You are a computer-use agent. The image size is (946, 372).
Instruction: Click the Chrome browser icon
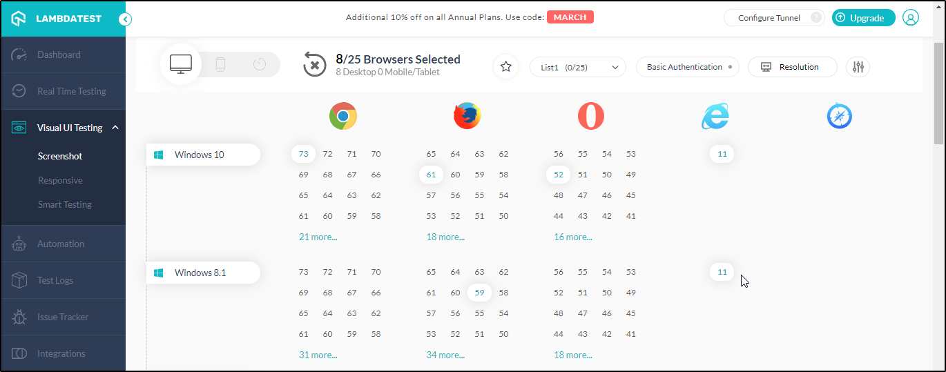coord(342,116)
